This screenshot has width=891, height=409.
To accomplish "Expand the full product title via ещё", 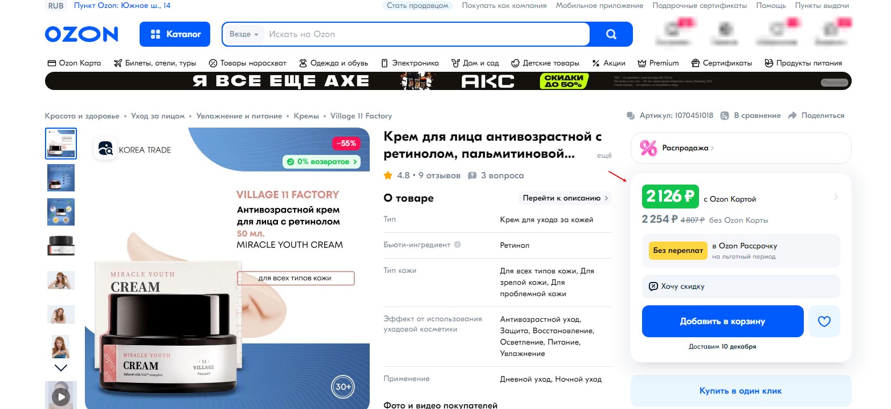I will tap(604, 155).
